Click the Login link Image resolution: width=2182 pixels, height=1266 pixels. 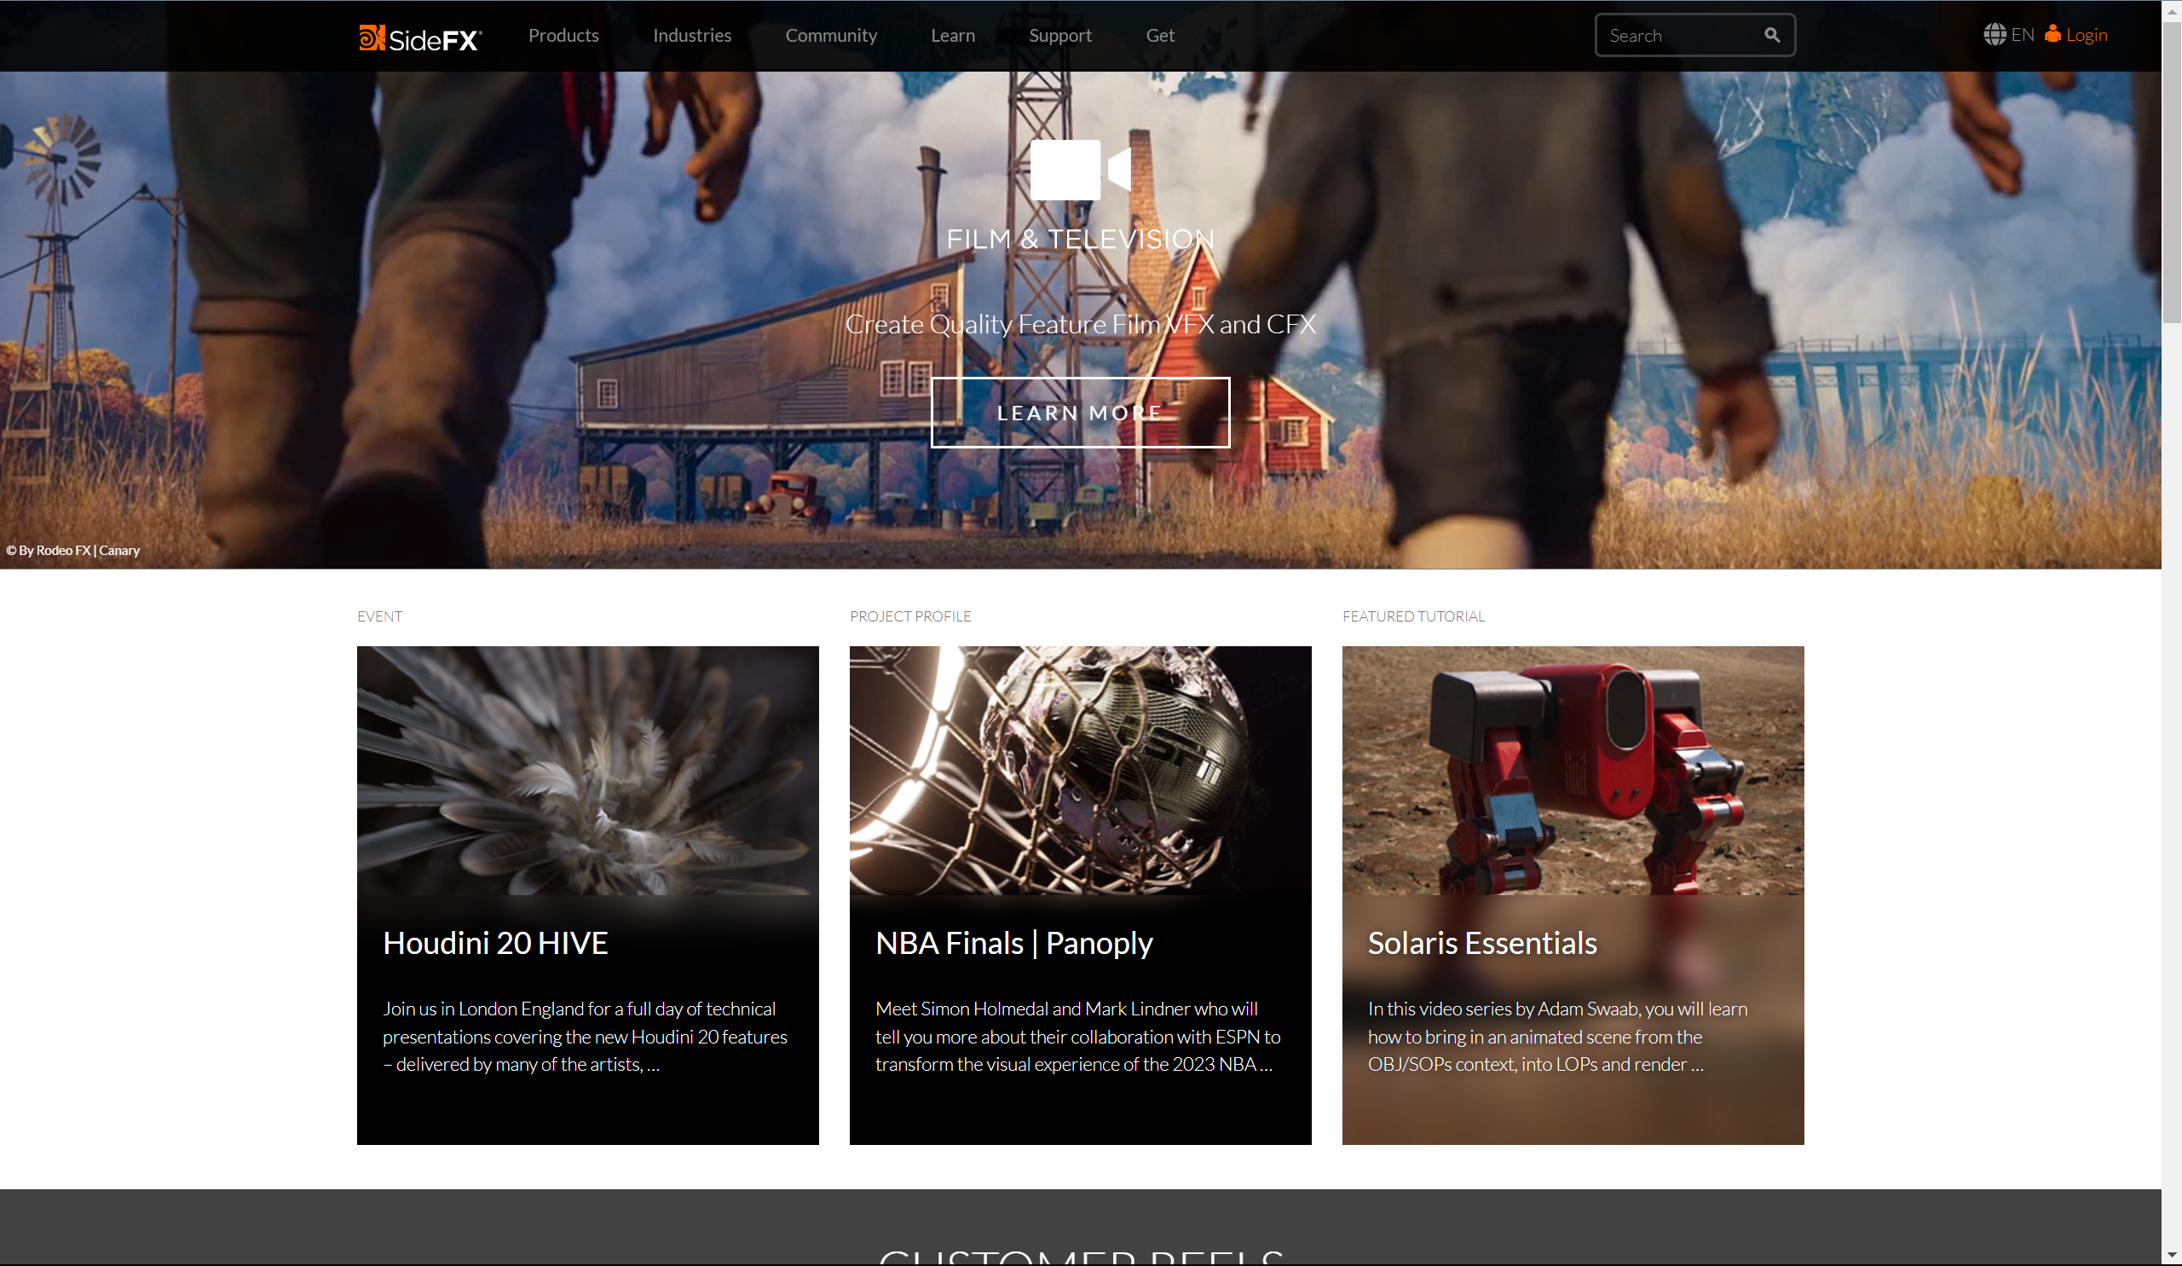coord(2086,35)
